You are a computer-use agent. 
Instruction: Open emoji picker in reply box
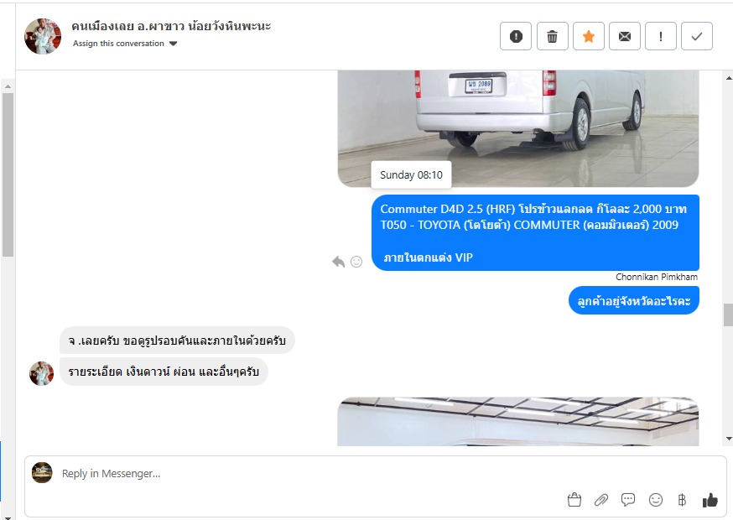pyautogui.click(x=655, y=500)
